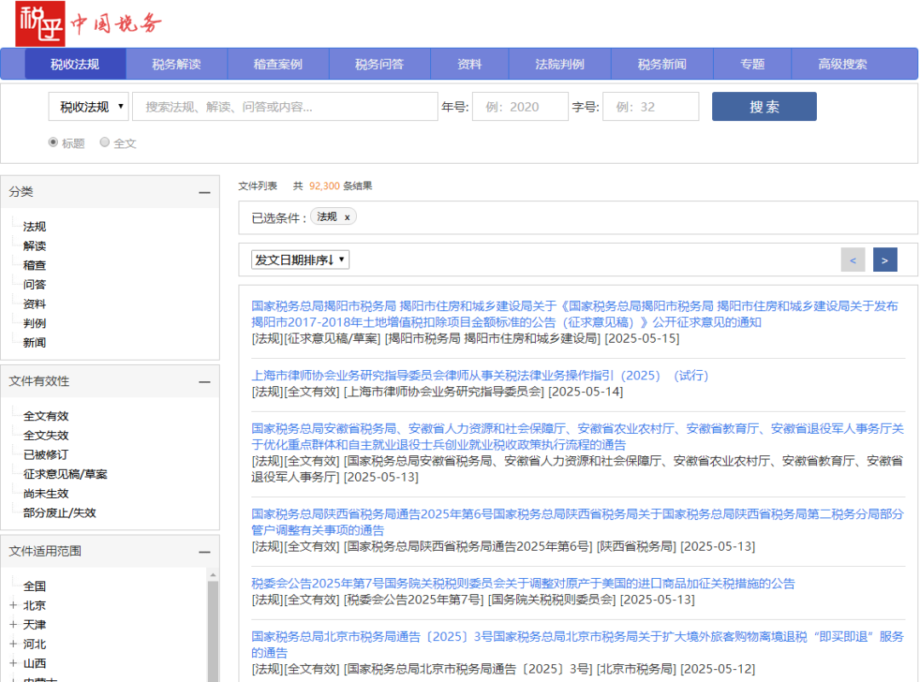
Task: Collapse the 文件有效性 panel minus icon
Action: [x=204, y=382]
